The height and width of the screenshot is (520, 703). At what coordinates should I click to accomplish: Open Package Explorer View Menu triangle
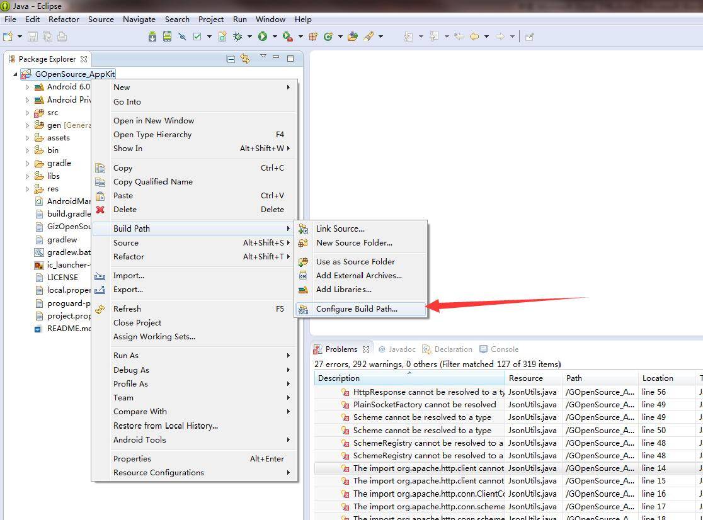(263, 57)
